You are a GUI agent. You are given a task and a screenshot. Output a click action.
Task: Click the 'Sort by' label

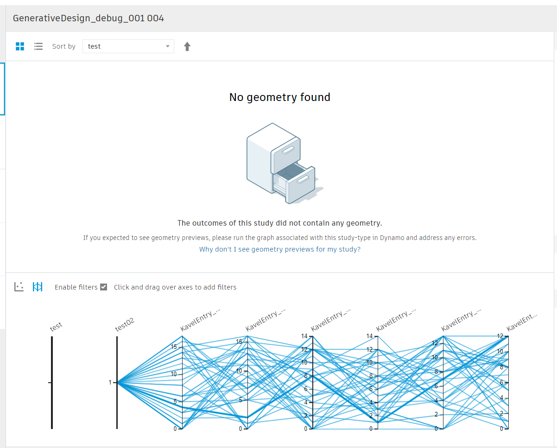pos(64,46)
